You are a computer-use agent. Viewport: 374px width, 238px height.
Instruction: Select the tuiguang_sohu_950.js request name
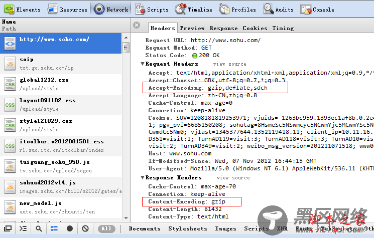point(55,162)
